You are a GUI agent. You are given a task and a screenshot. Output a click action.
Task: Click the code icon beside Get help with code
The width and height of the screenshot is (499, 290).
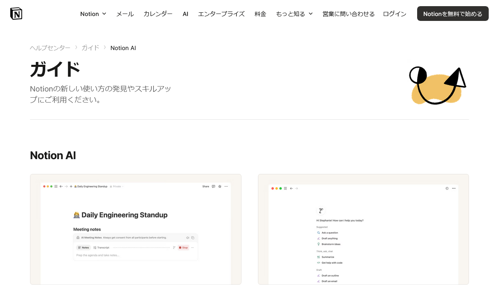[x=318, y=263]
